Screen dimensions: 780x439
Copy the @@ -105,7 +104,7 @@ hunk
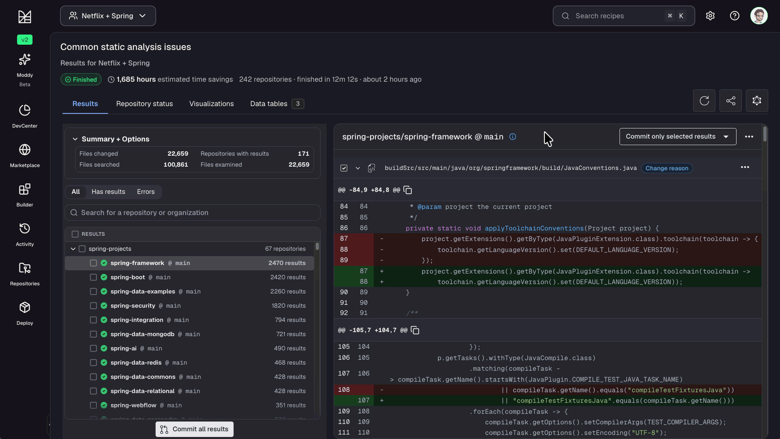coord(415,330)
